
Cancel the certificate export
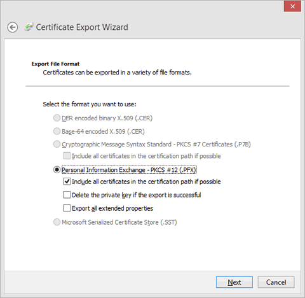(x=276, y=282)
